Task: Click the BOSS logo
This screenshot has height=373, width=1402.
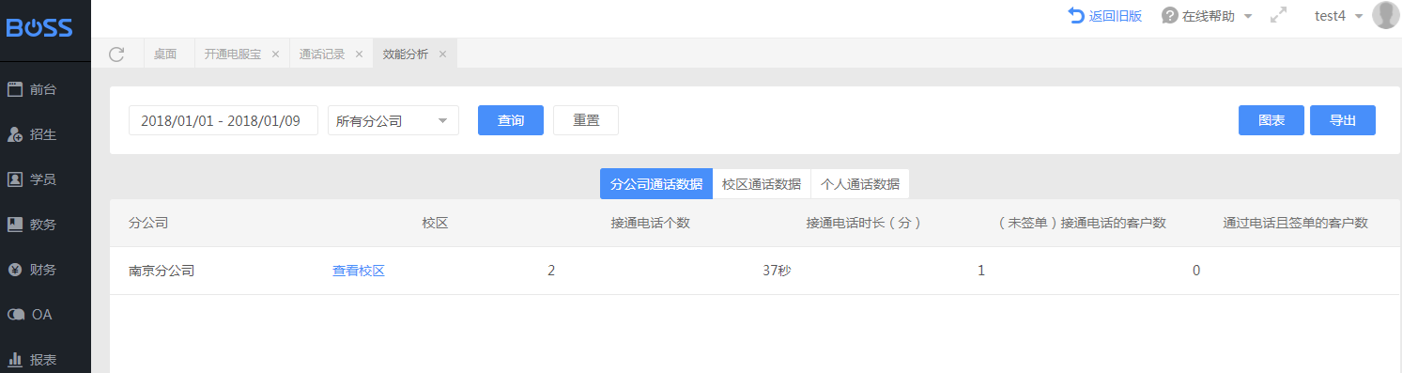Action: pyautogui.click(x=39, y=28)
